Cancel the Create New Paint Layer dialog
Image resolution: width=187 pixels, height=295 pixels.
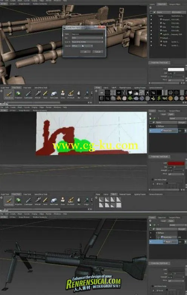click(98, 51)
